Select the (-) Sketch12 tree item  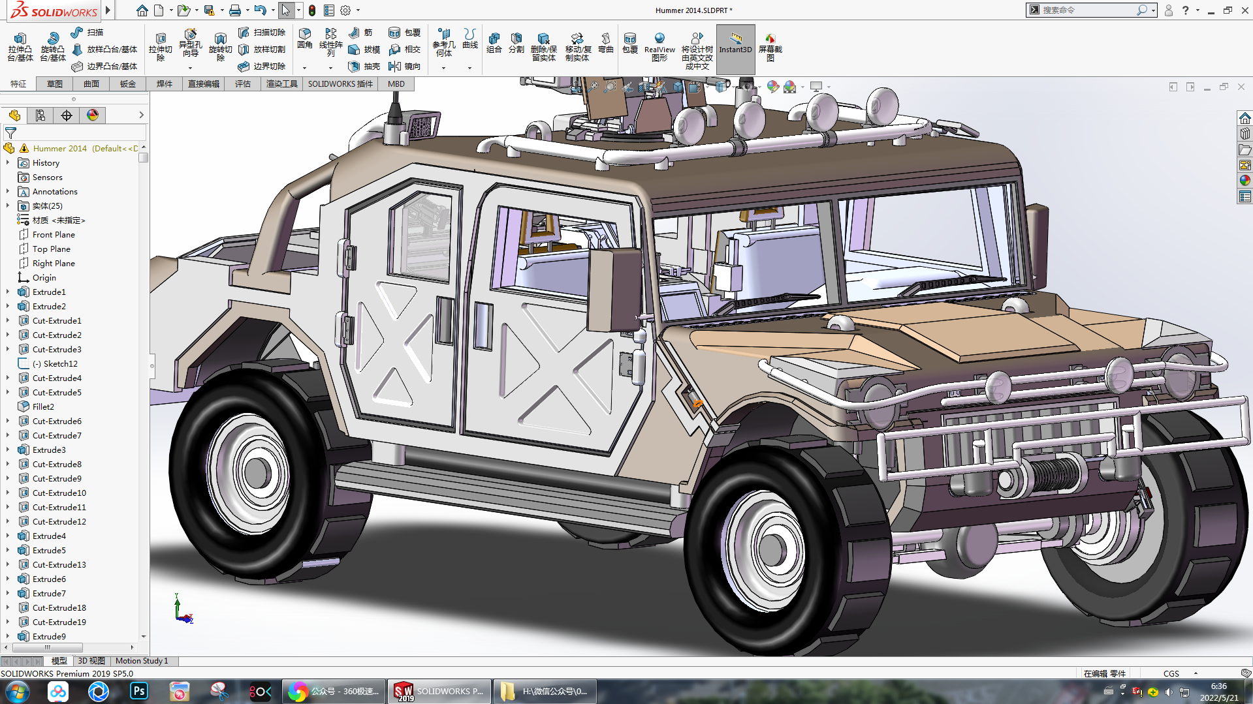coord(55,363)
